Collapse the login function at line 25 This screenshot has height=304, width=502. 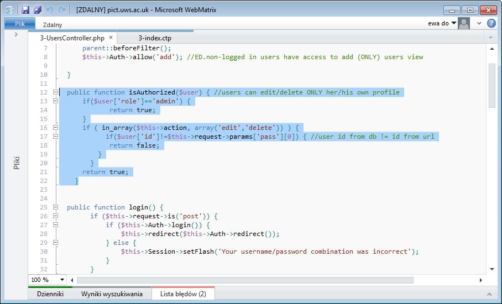(x=55, y=207)
